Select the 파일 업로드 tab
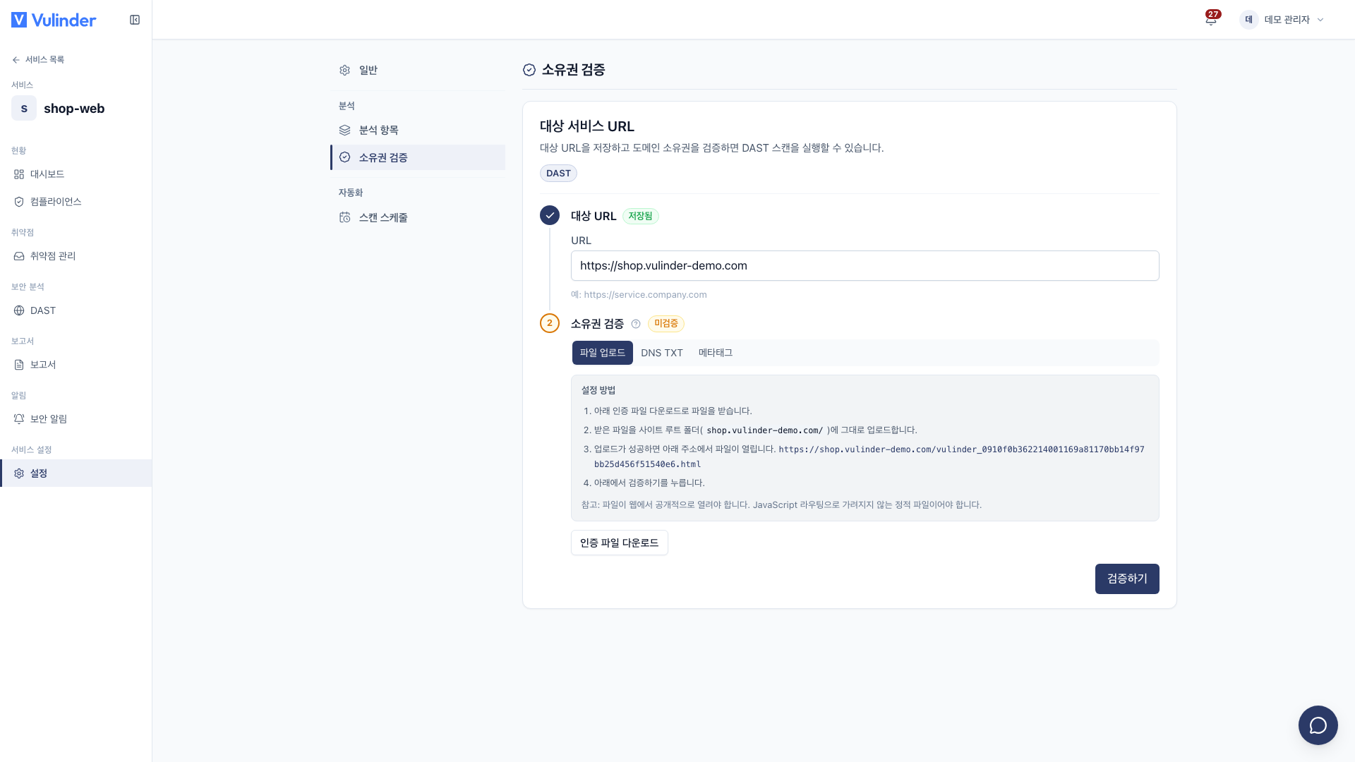Image resolution: width=1355 pixels, height=762 pixels. coord(603,353)
